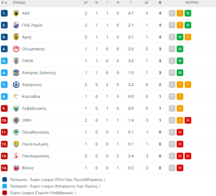Click Βόλος red H loss form badge
This screenshot has height=196, width=216.
point(180,168)
